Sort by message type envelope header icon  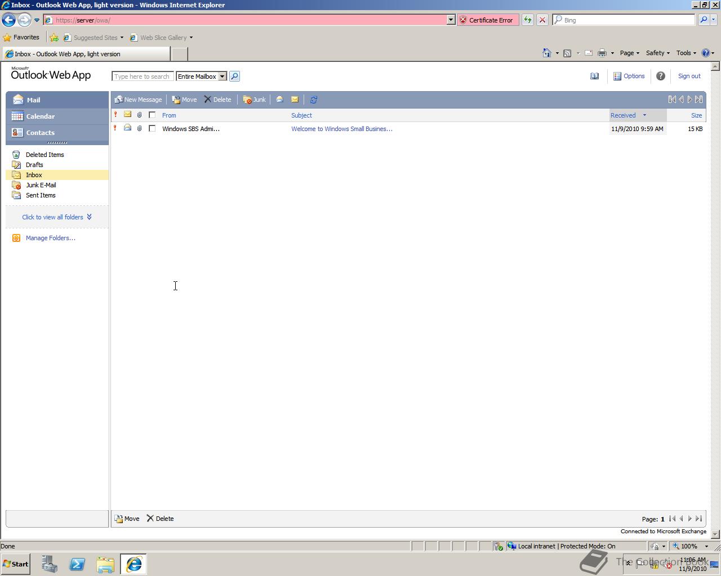(127, 115)
